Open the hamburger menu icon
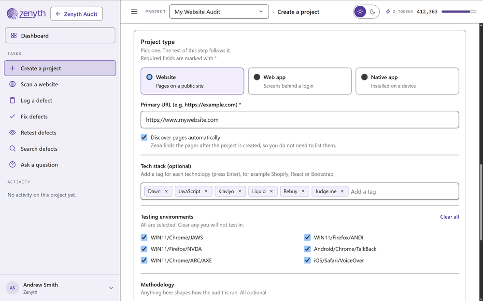483x301 pixels. 134,12
